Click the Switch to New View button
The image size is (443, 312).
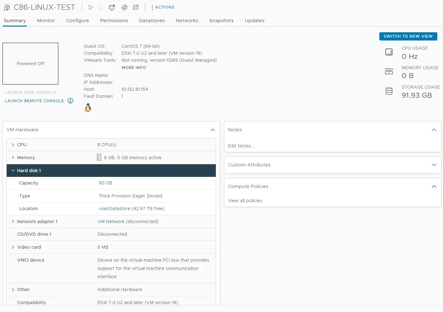coord(408,36)
